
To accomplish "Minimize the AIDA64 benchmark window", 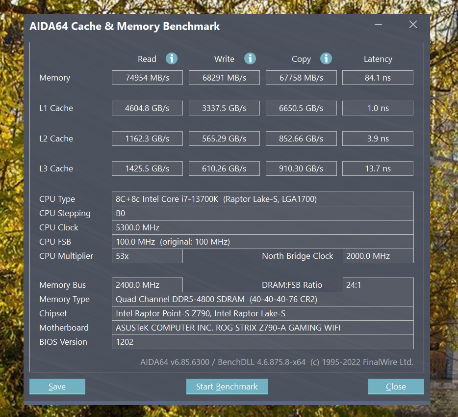I will (x=378, y=24).
